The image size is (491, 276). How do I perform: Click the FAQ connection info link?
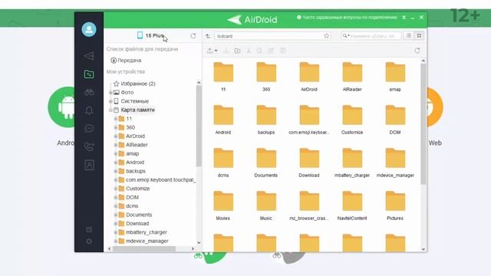tap(347, 18)
